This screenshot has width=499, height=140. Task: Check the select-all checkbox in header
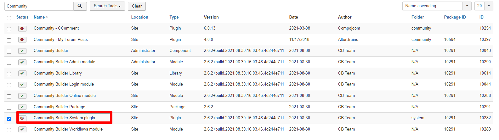9,18
